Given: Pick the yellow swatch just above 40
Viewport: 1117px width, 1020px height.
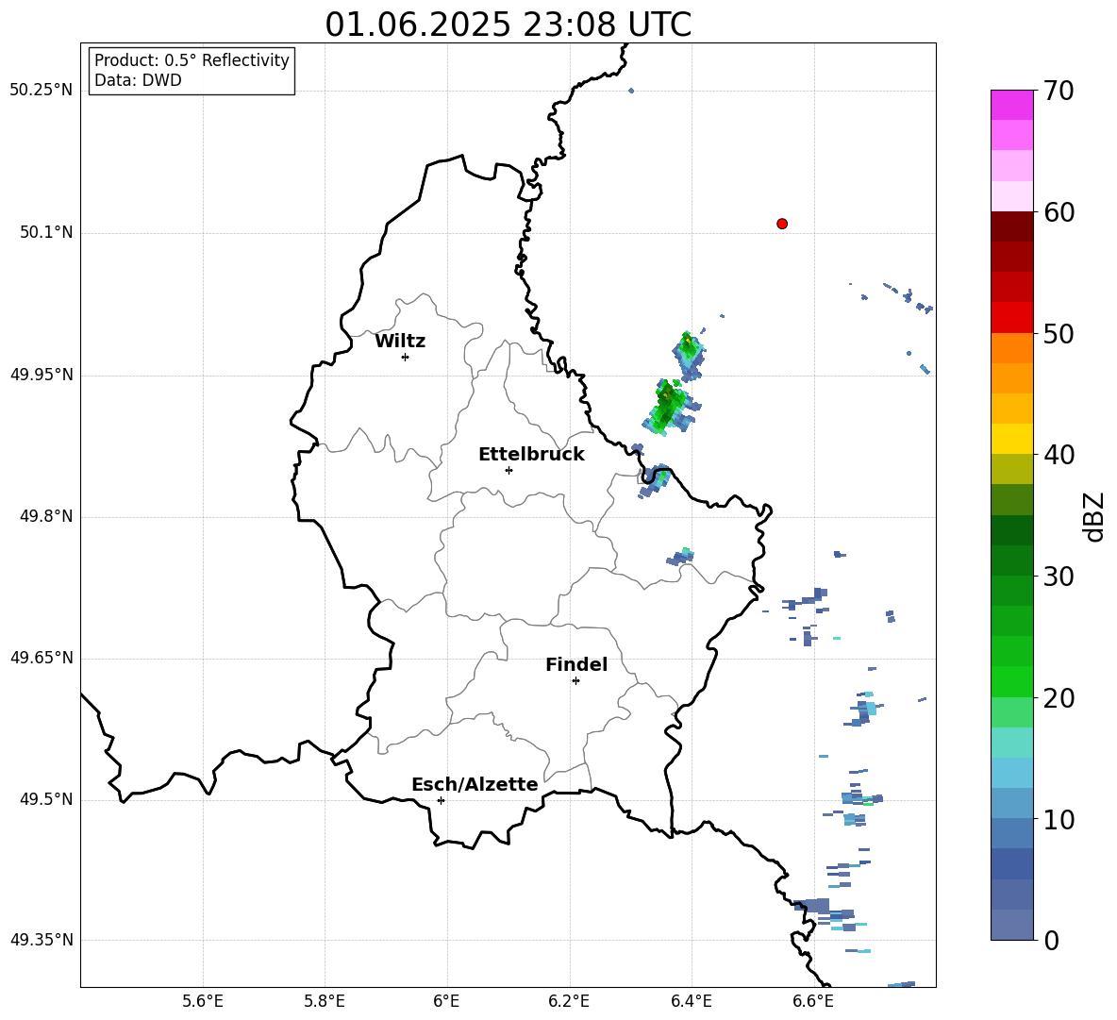Looking at the screenshot, I should click(x=1012, y=439).
